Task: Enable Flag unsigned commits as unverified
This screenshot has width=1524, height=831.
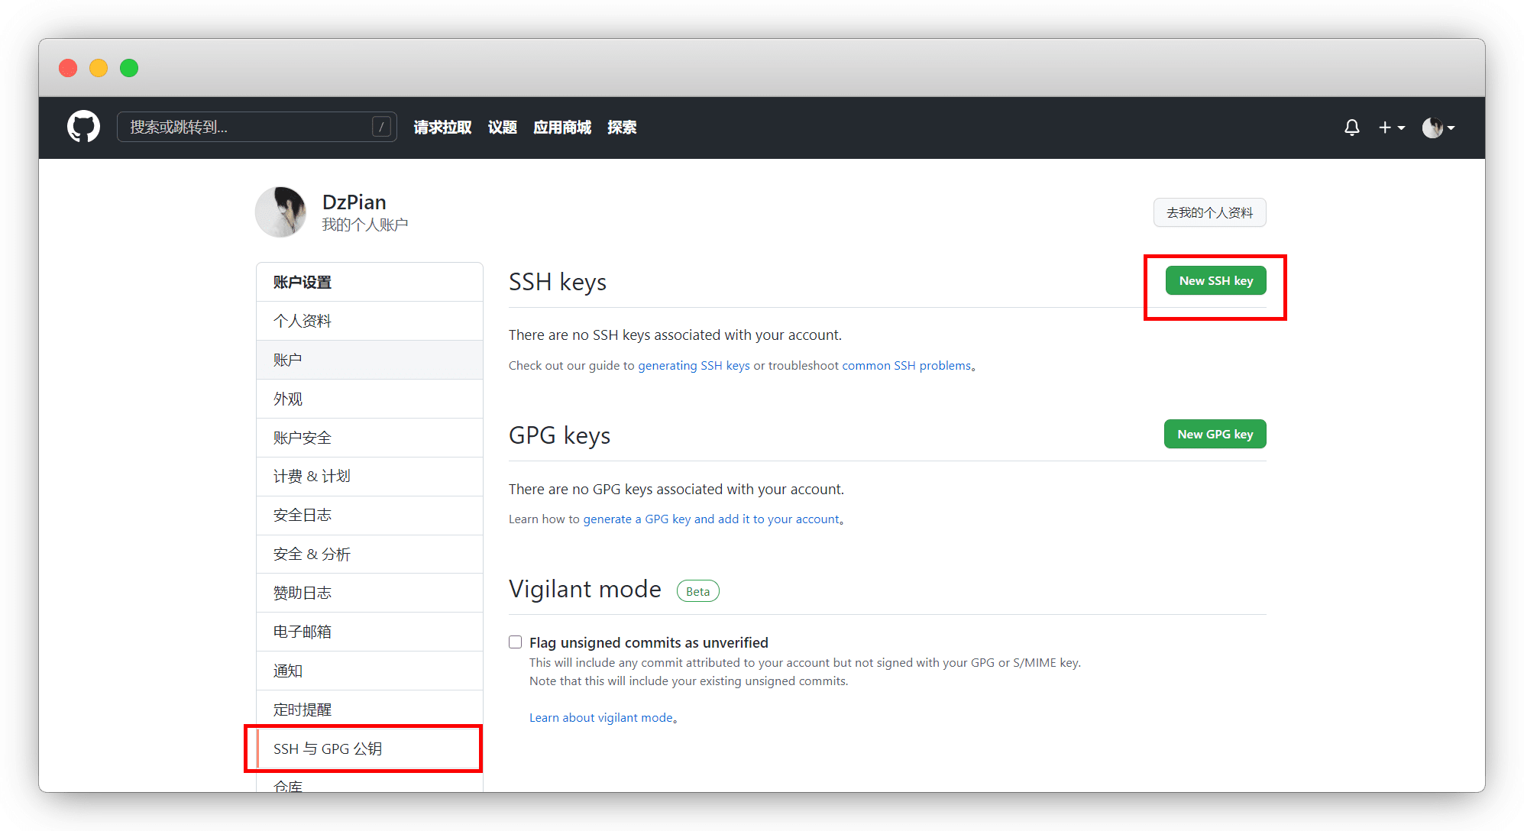Action: (516, 642)
